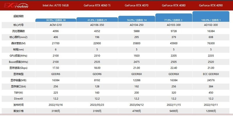Select the 76300 transistor count cell
The image size is (233, 116).
211,43
